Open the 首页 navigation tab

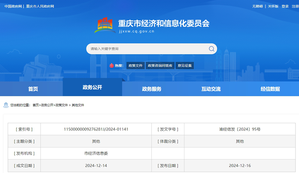pyautogui.click(x=33, y=89)
